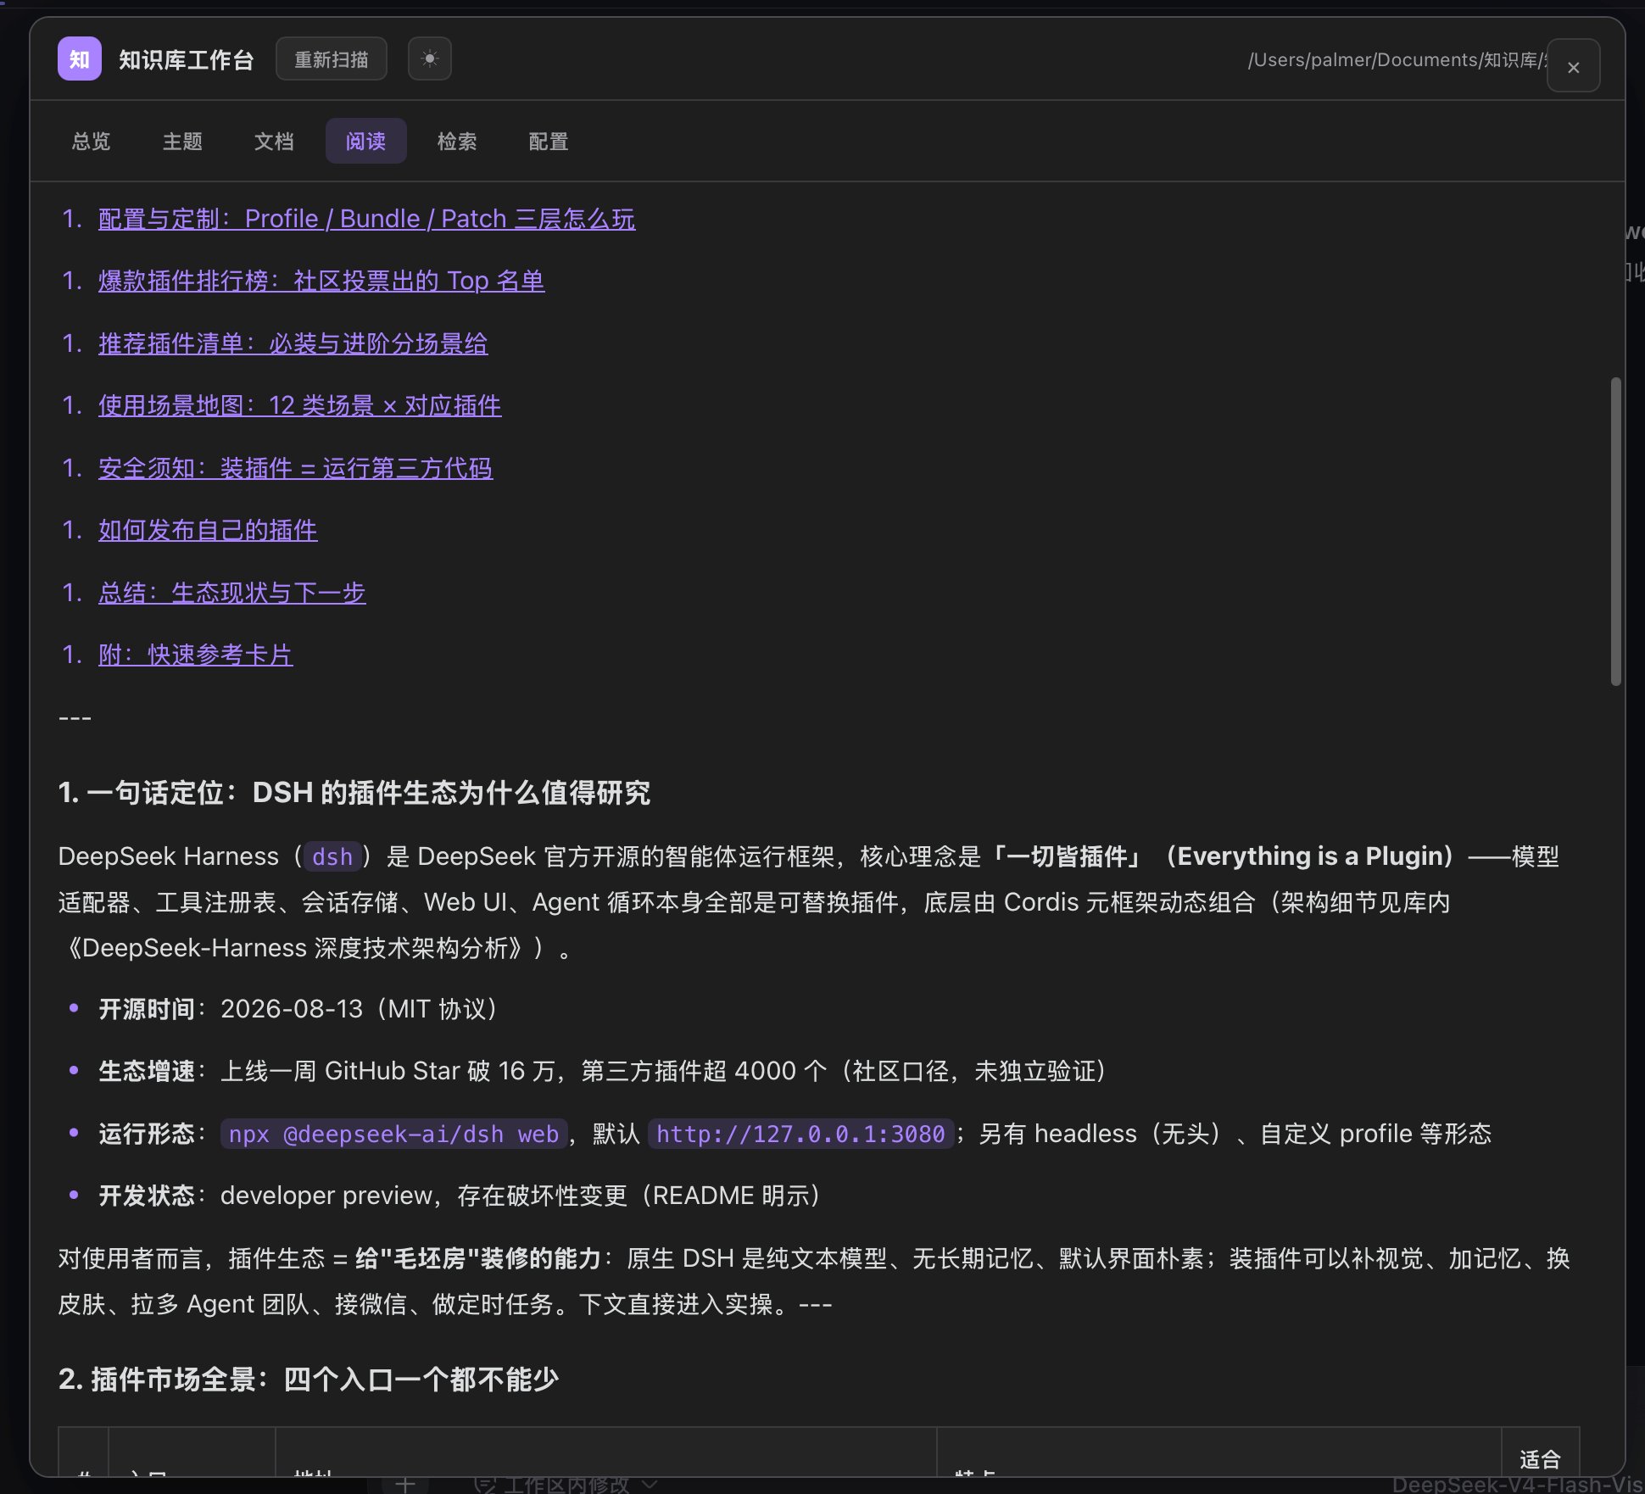Click the file path text /Users/palmer/Documents
Screen dimensions: 1645x1494
[x=1397, y=59]
